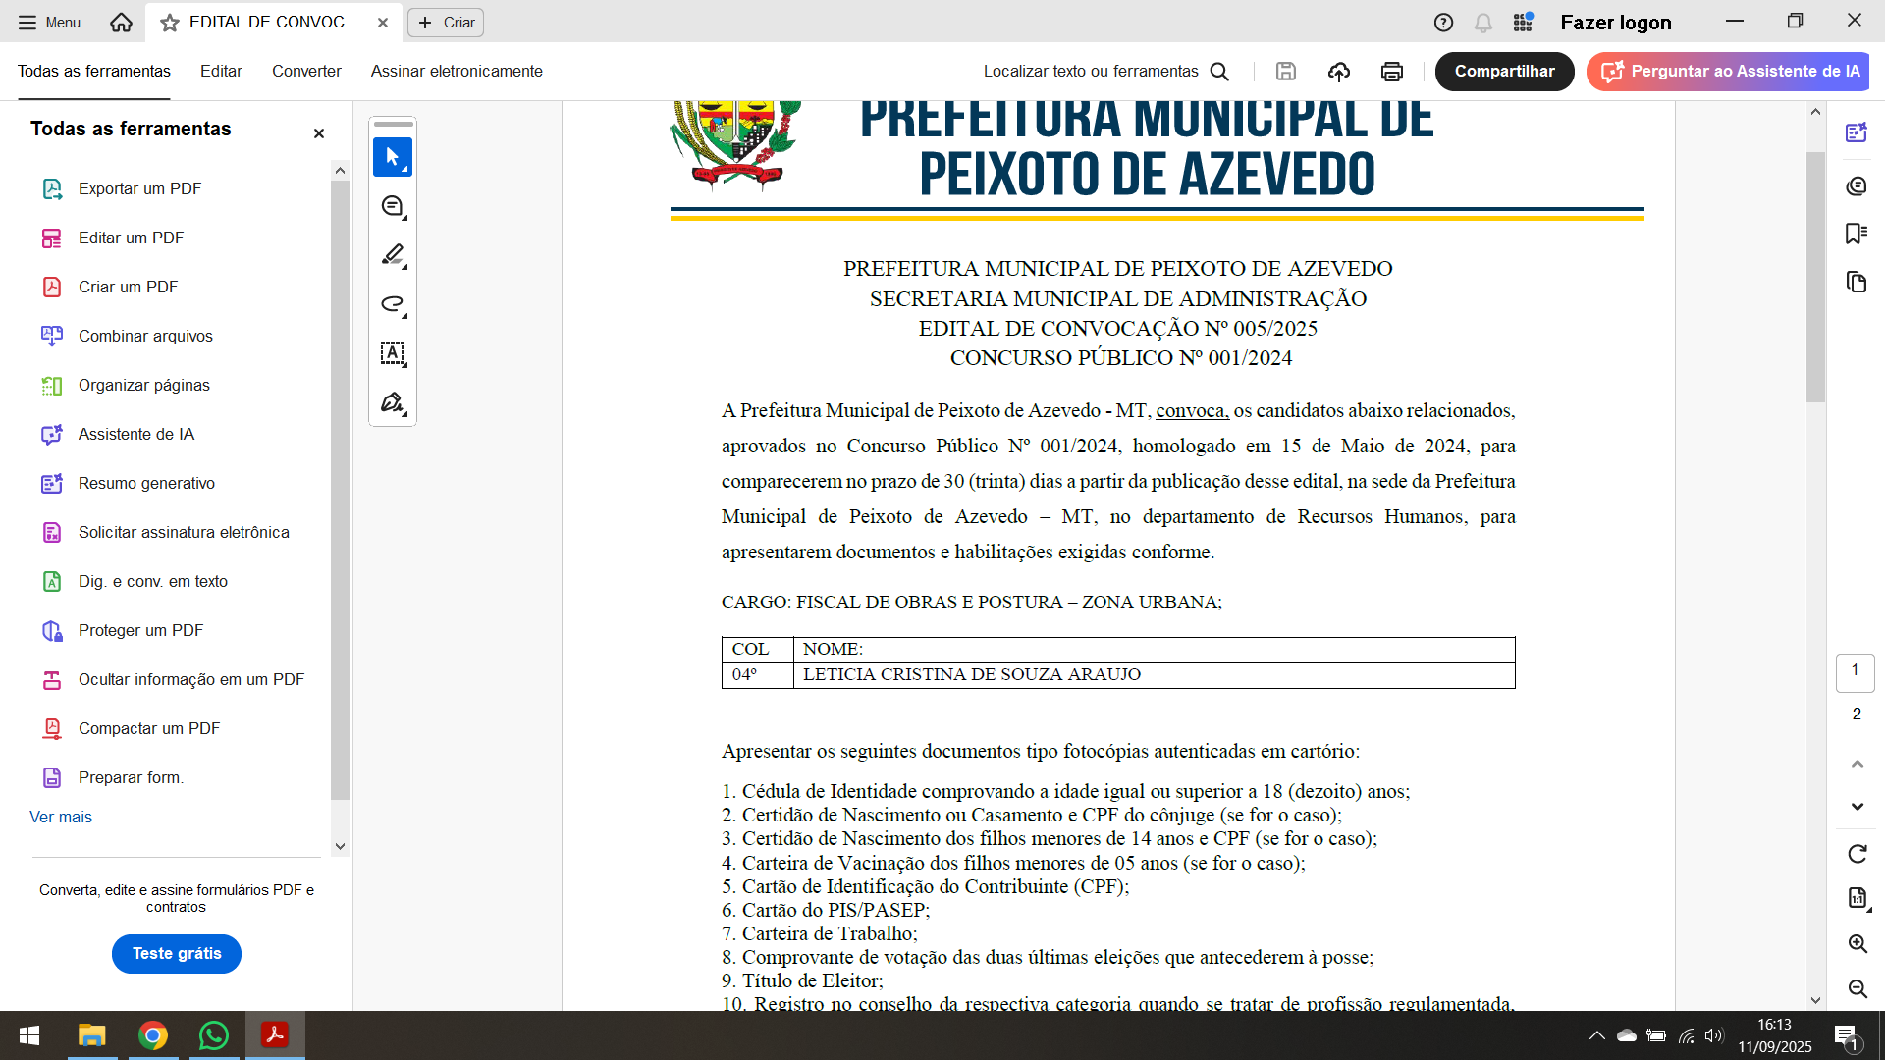The width and height of the screenshot is (1885, 1060).
Task: Open the Editar menu tab
Action: 221,71
